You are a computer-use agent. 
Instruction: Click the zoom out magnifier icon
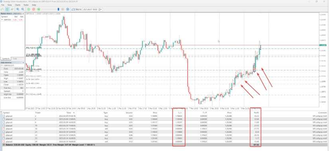pyautogui.click(x=23, y=9)
